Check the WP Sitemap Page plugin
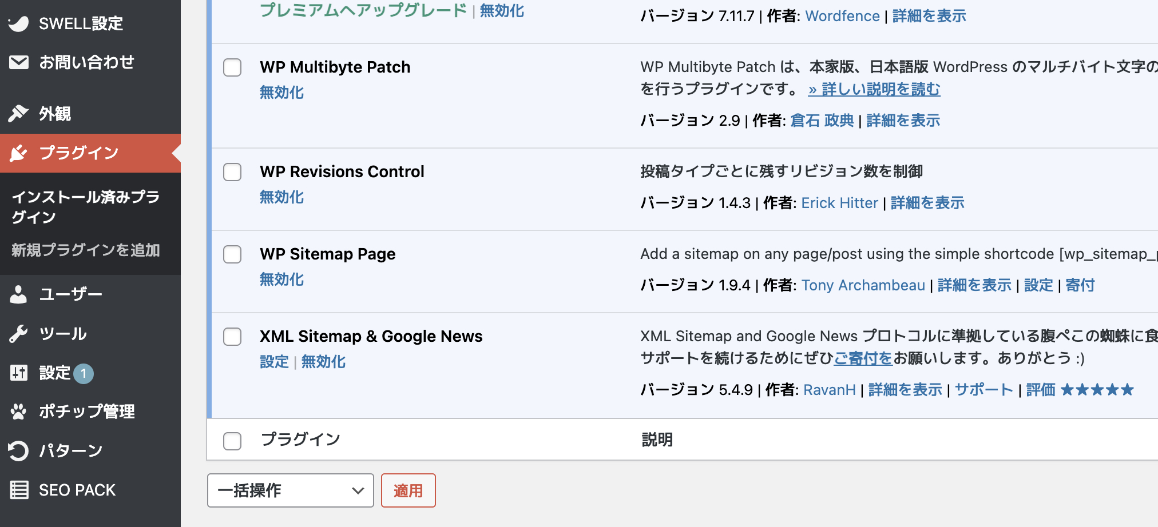The height and width of the screenshot is (527, 1158). [x=232, y=254]
